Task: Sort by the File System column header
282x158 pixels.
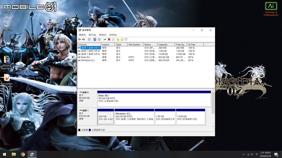Action: click(135, 44)
